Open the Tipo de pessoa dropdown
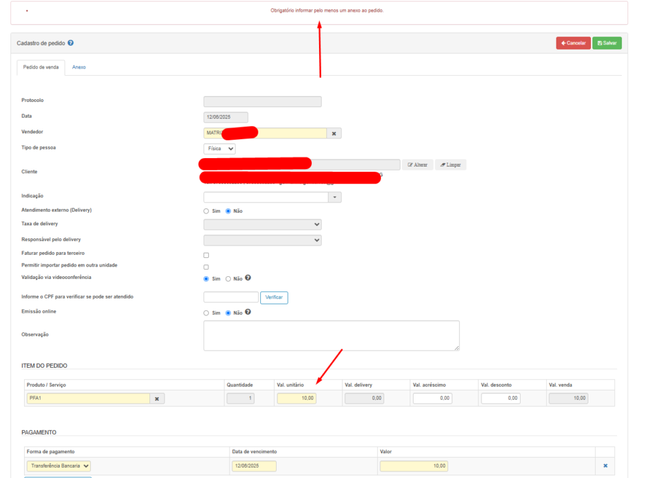Image resolution: width=668 pixels, height=478 pixels. 219,149
